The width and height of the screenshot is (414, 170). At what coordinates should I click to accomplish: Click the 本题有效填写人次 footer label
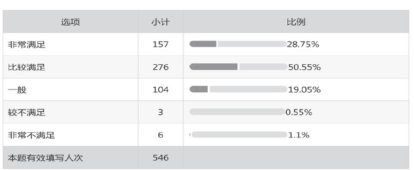click(x=46, y=158)
